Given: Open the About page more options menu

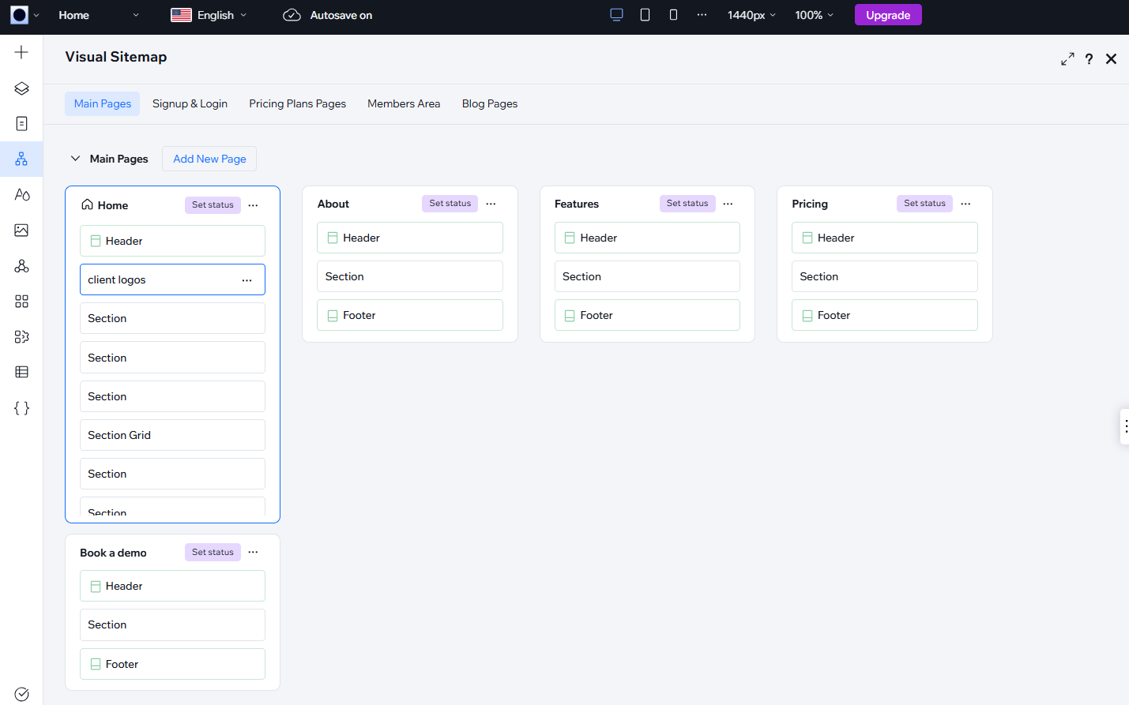Looking at the screenshot, I should pyautogui.click(x=491, y=204).
